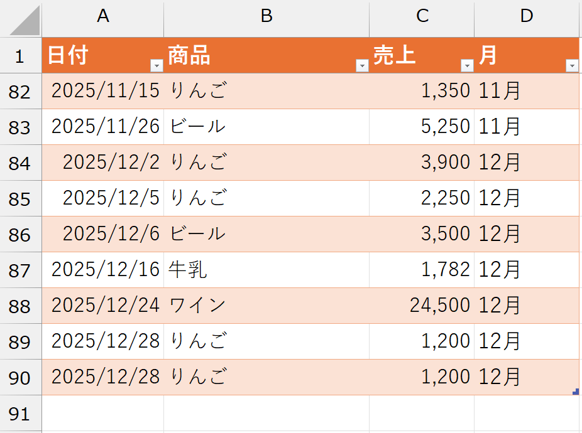Select the 12月 cell in row 90

pos(526,377)
